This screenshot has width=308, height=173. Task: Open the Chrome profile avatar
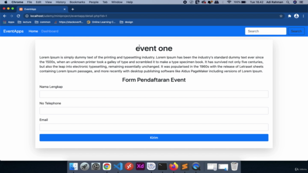pyautogui.click(x=296, y=16)
